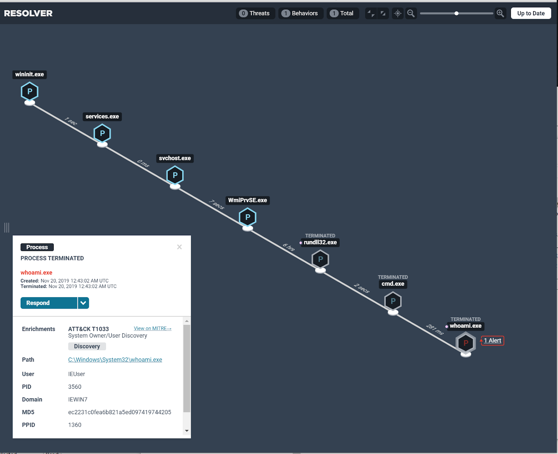Click the details panel scrollbar thumb

click(x=187, y=368)
